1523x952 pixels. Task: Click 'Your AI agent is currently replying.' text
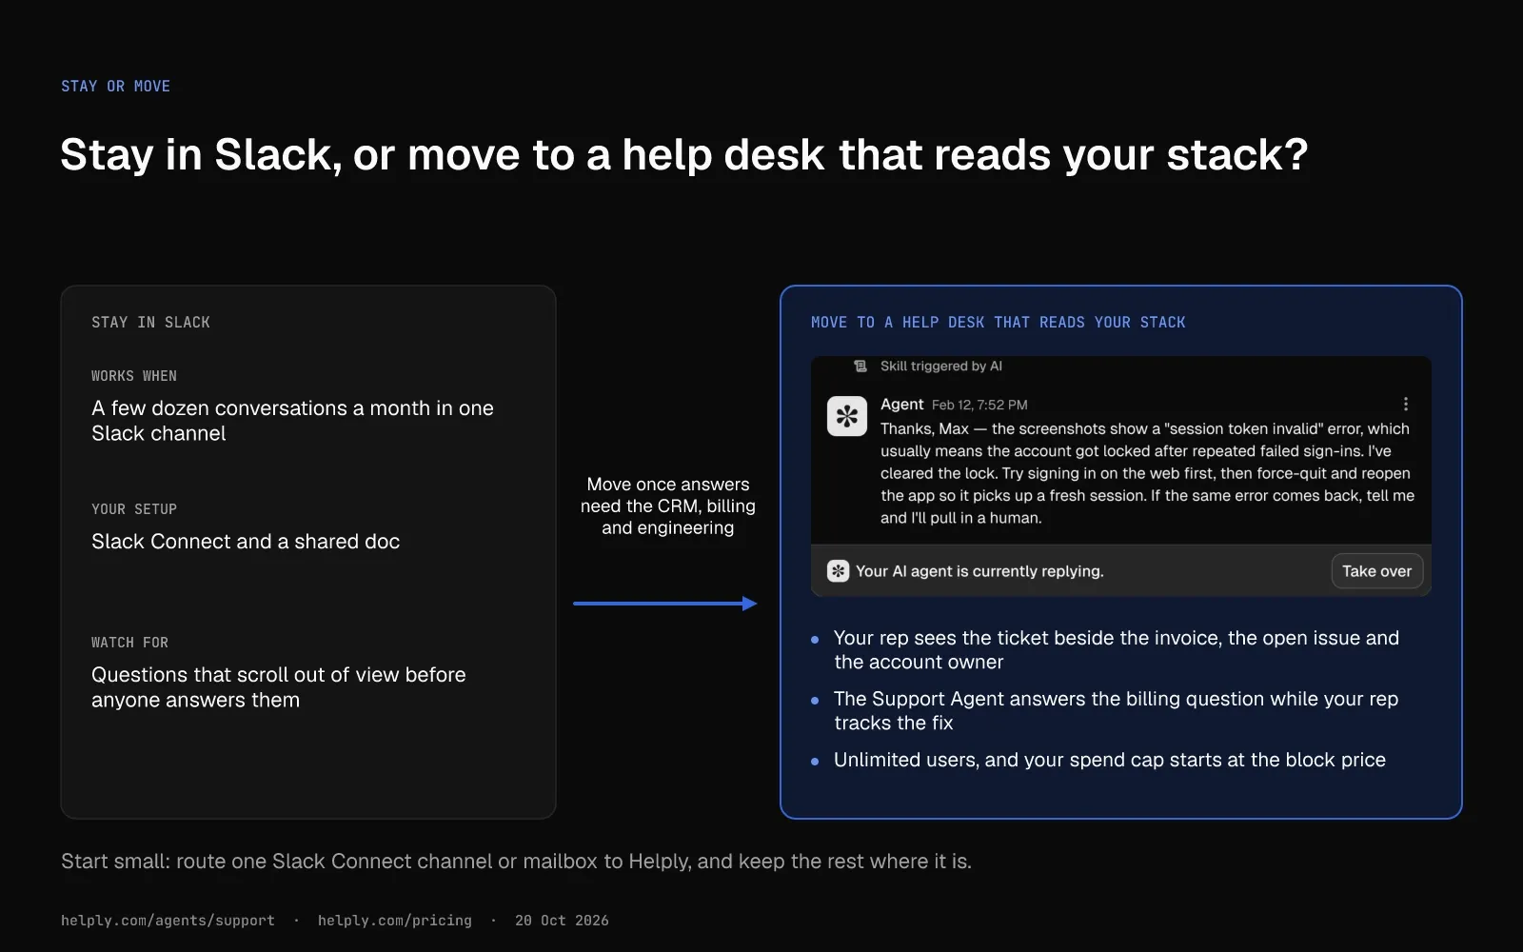tap(979, 571)
